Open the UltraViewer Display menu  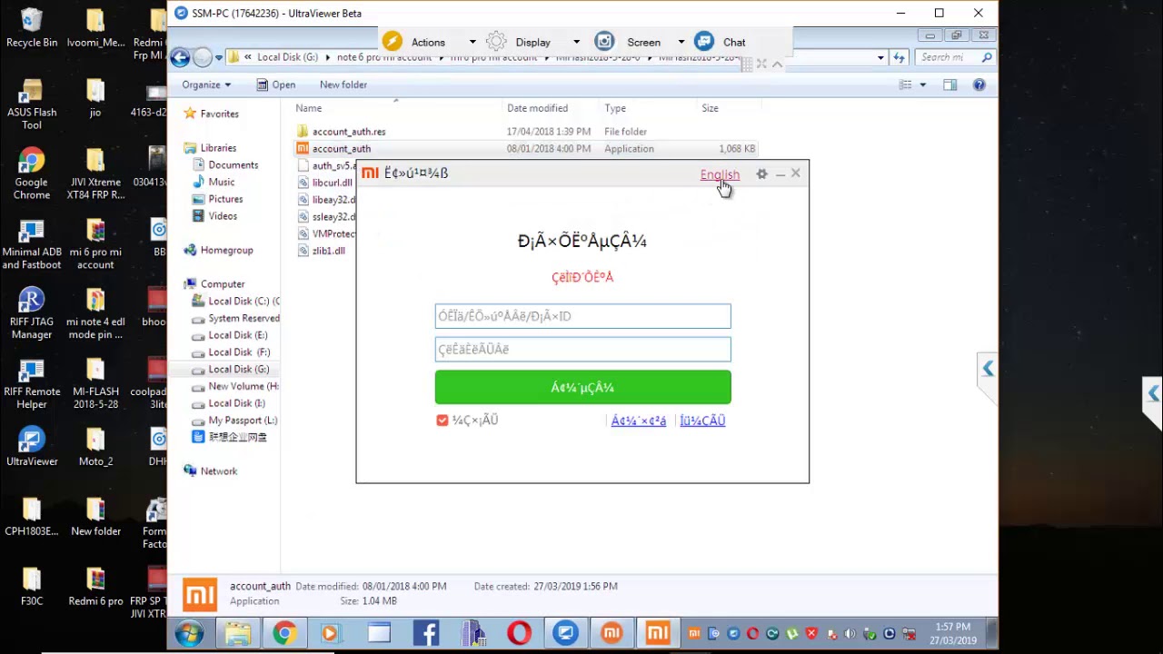[x=532, y=42]
